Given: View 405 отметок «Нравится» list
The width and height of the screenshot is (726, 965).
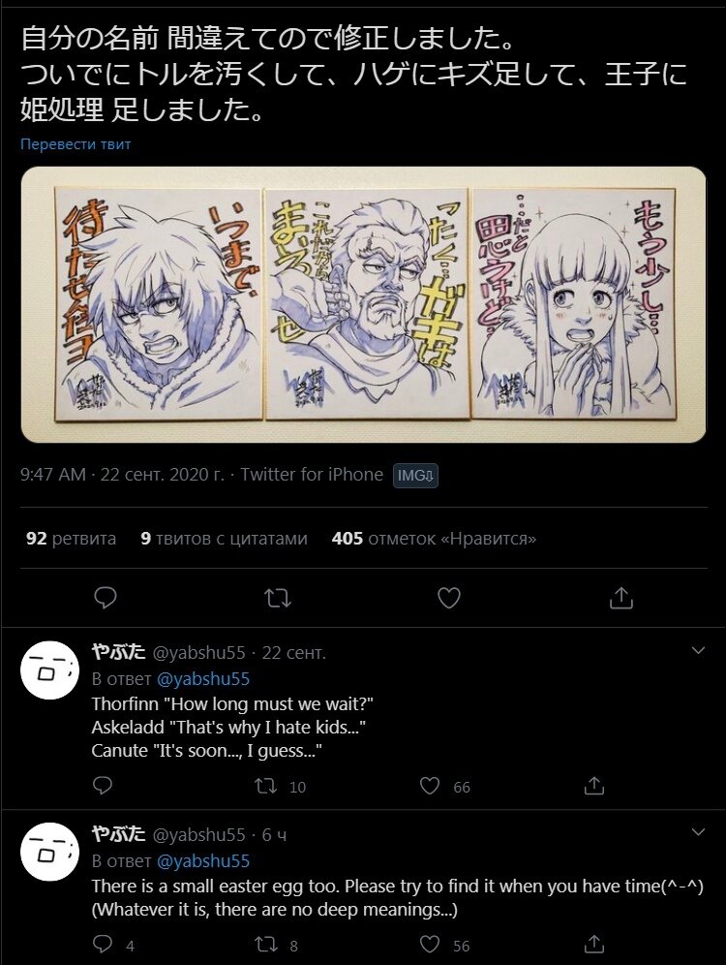Looking at the screenshot, I should click(x=434, y=539).
